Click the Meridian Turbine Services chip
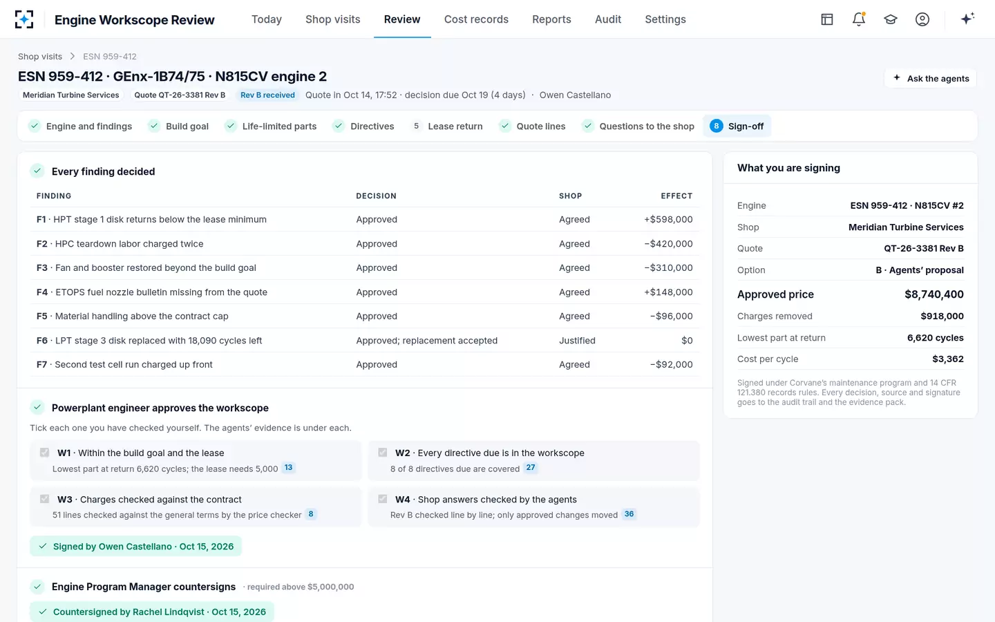 tap(70, 95)
